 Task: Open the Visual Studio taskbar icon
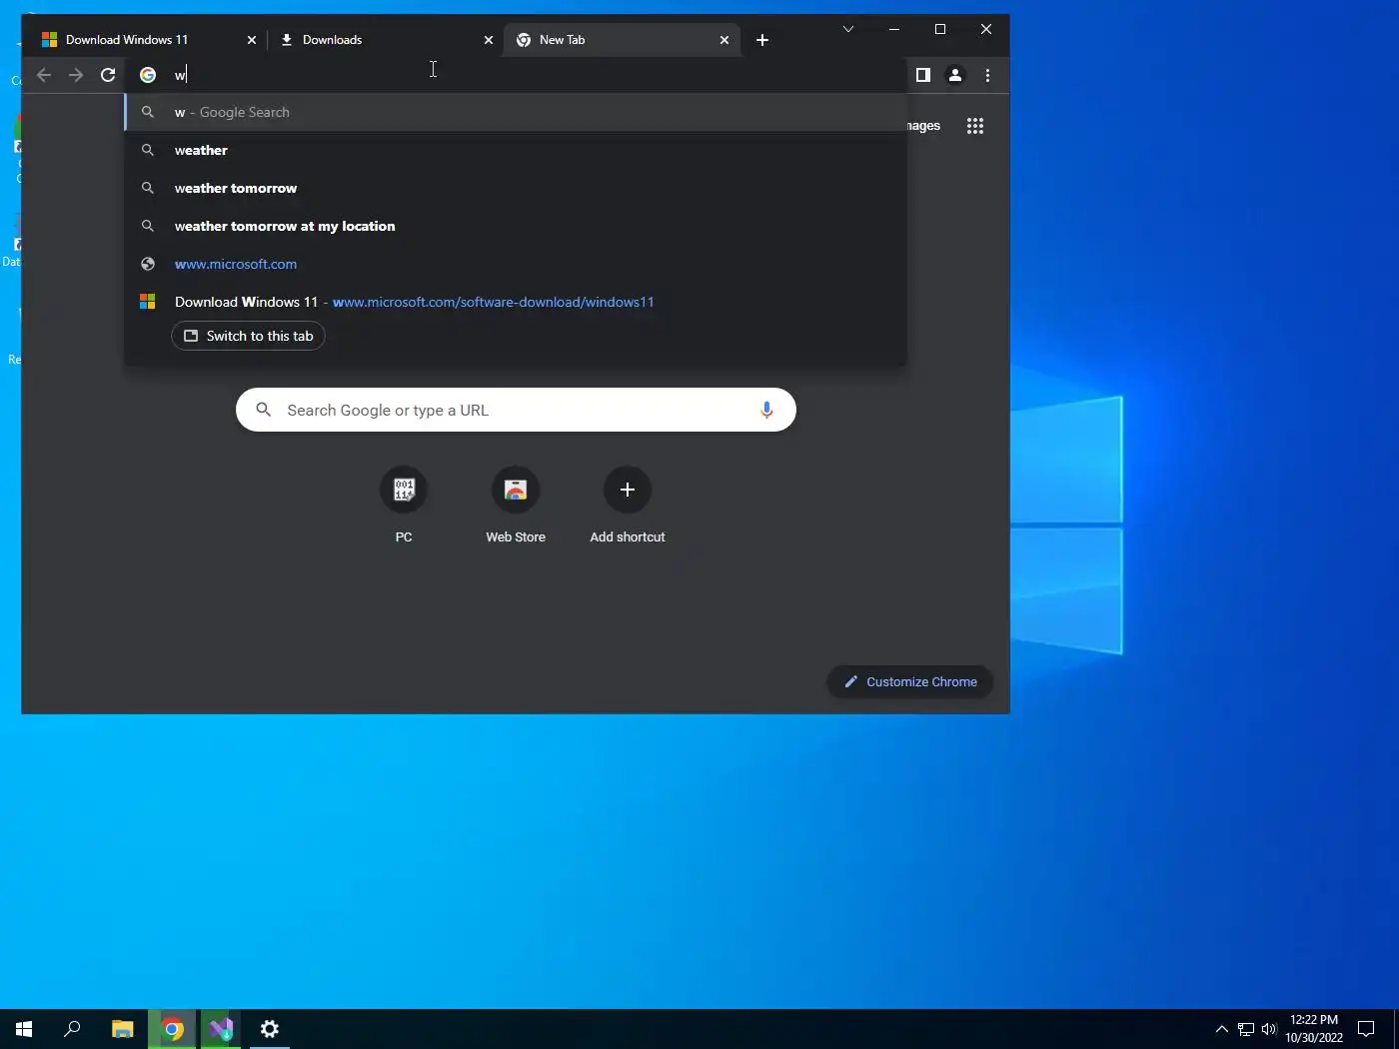tap(221, 1029)
